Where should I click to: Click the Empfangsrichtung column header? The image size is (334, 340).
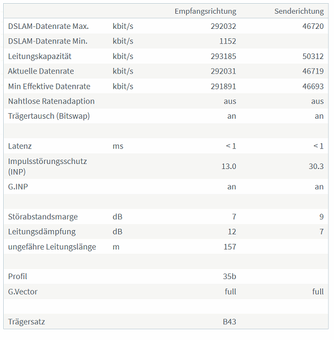205,11
